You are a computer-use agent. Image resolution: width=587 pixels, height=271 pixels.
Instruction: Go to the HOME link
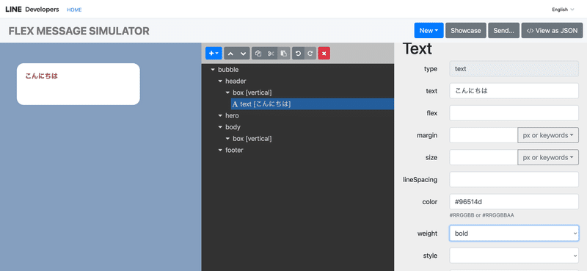point(74,10)
